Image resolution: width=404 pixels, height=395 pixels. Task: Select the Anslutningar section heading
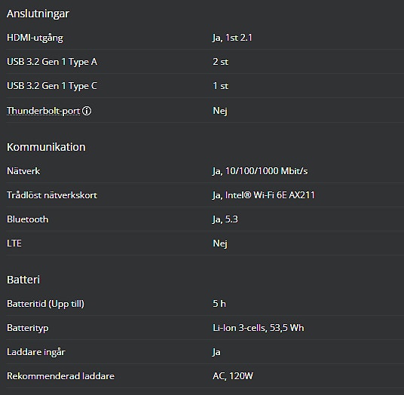tap(38, 14)
